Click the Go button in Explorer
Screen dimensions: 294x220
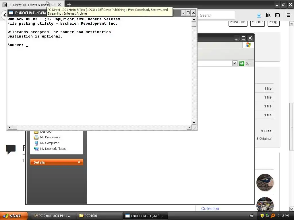[x=244, y=63]
